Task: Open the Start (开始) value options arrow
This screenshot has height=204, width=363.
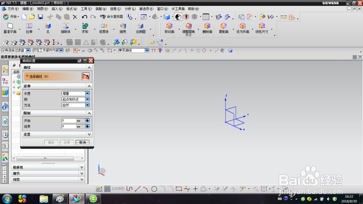Action: [87, 121]
